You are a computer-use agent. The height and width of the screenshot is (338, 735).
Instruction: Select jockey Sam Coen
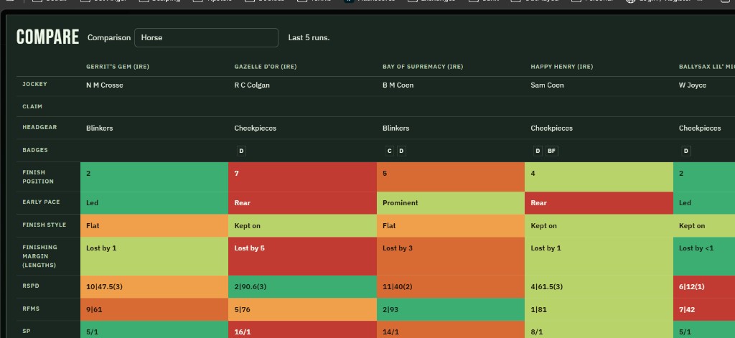(x=547, y=85)
